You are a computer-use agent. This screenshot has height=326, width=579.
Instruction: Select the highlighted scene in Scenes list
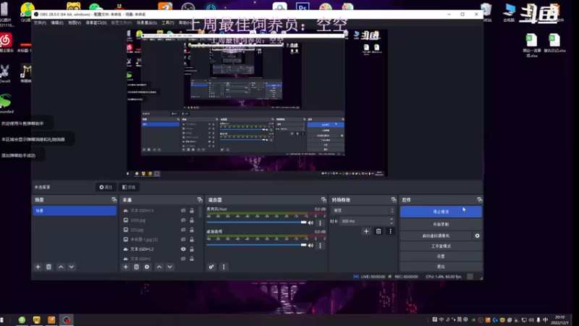coord(75,211)
